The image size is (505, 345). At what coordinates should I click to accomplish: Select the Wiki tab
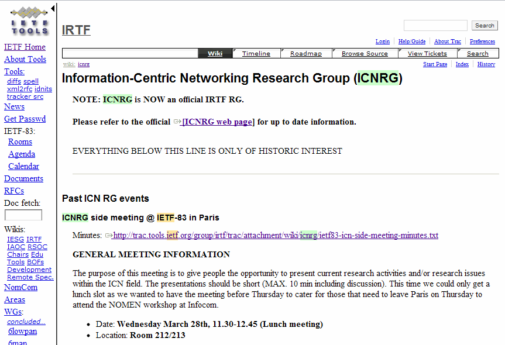click(x=215, y=53)
